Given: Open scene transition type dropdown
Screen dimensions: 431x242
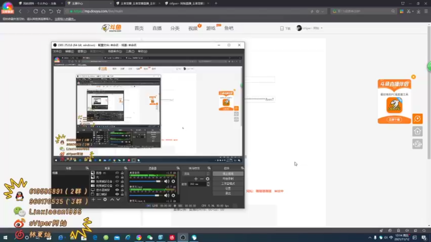Looking at the screenshot, I should tap(197, 174).
